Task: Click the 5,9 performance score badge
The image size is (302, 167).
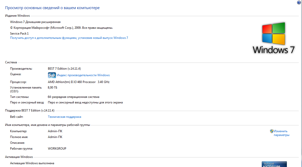Action: [x=52, y=75]
